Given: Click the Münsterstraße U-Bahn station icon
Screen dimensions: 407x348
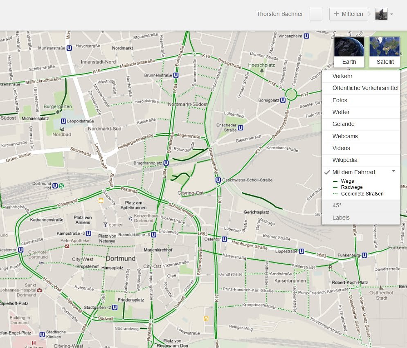Looking at the screenshot, I should click(x=70, y=48).
